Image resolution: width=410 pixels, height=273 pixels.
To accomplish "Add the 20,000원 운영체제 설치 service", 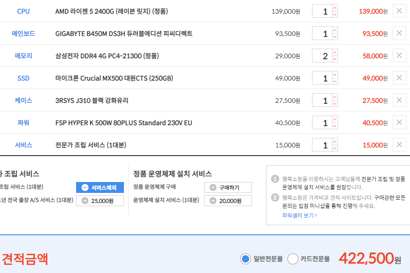I will point(228,201).
